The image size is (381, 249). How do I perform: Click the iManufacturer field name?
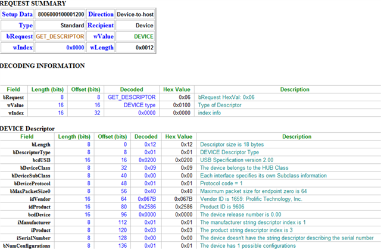pos(34,222)
